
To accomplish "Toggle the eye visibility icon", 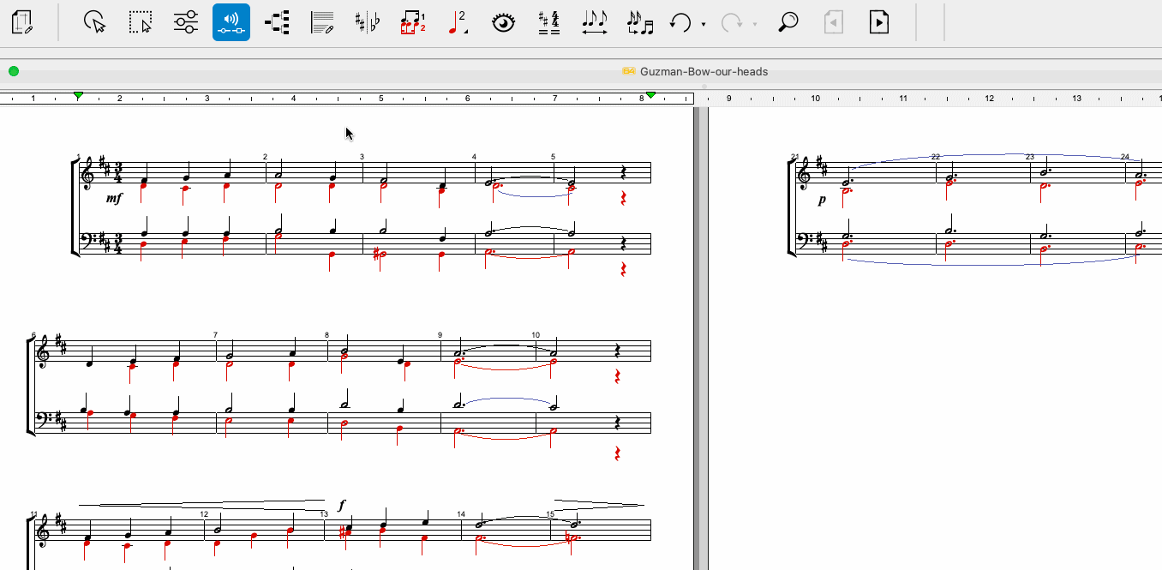I will click(504, 21).
